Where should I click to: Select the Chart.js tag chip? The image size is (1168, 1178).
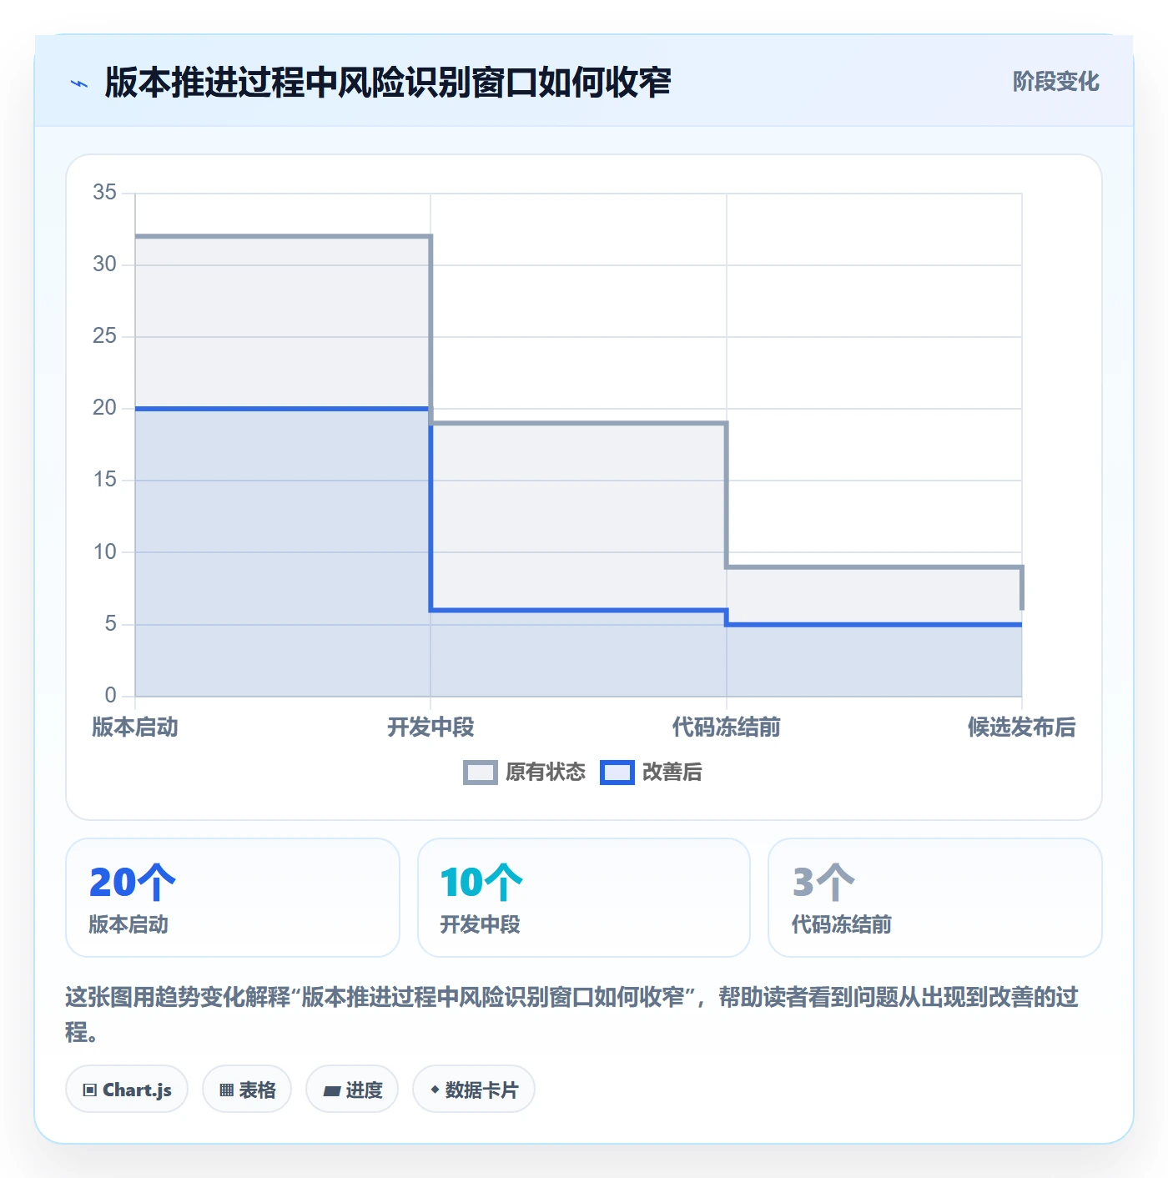(x=127, y=1090)
